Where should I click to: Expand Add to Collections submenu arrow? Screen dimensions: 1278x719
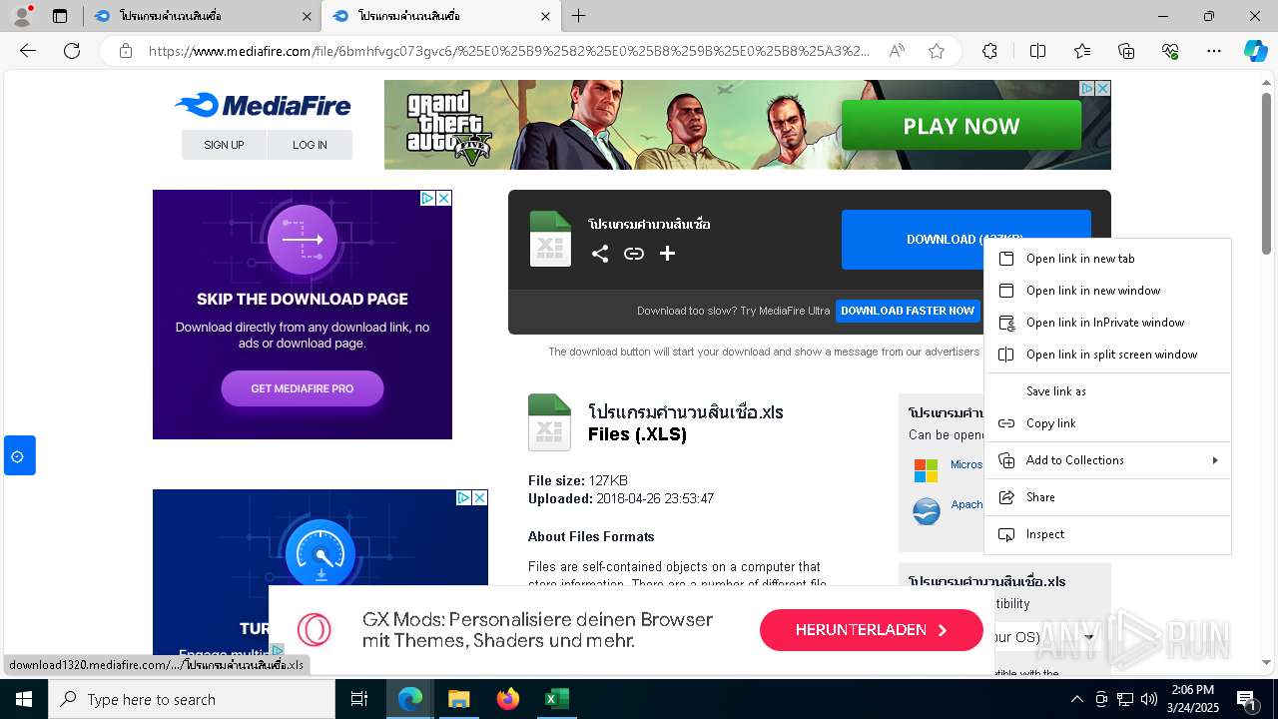1215,460
